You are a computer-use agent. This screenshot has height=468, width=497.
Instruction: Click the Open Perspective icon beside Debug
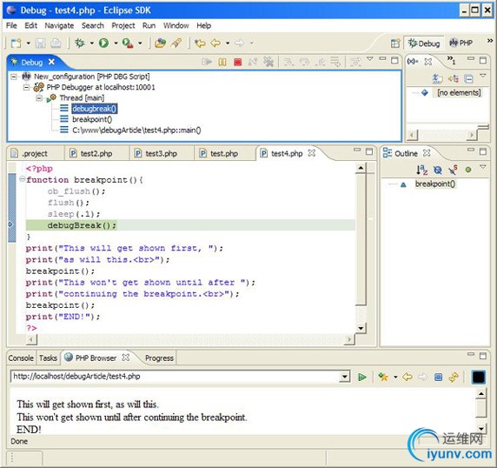395,43
